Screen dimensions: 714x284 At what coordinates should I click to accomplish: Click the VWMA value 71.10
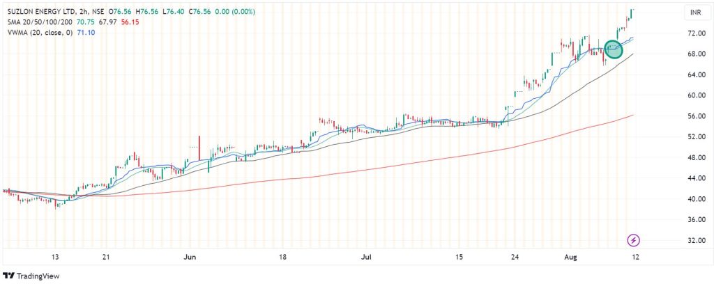tap(86, 32)
